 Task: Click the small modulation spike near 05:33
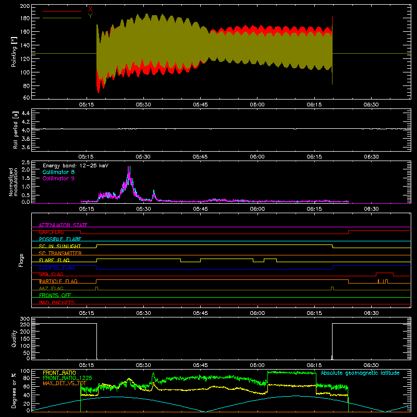coord(154,194)
